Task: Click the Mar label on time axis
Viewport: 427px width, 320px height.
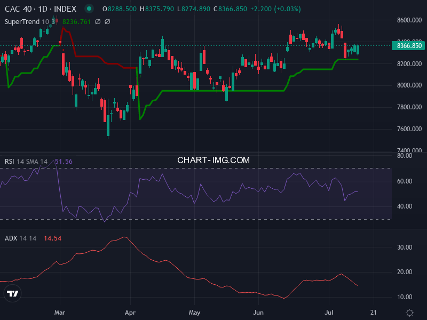Action: point(60,313)
